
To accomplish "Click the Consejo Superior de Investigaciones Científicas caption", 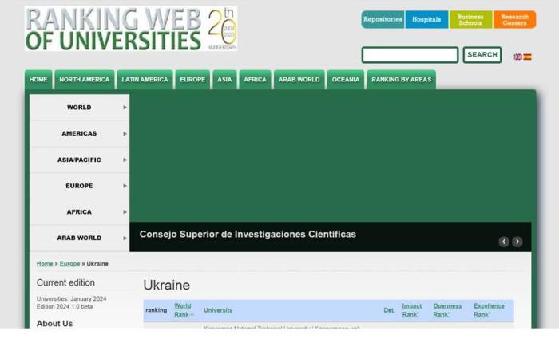I will [248, 234].
